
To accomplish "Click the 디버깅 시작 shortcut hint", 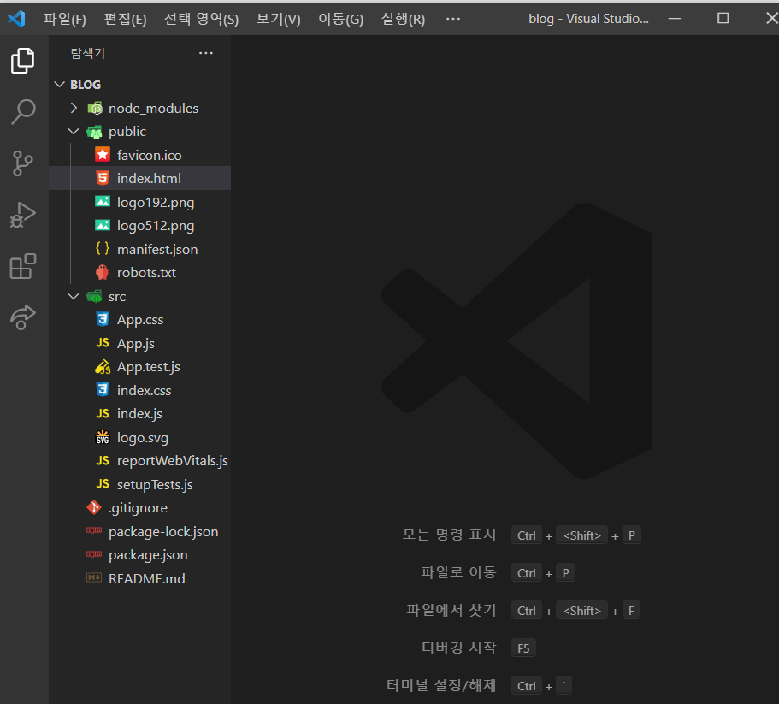I will coord(458,648).
